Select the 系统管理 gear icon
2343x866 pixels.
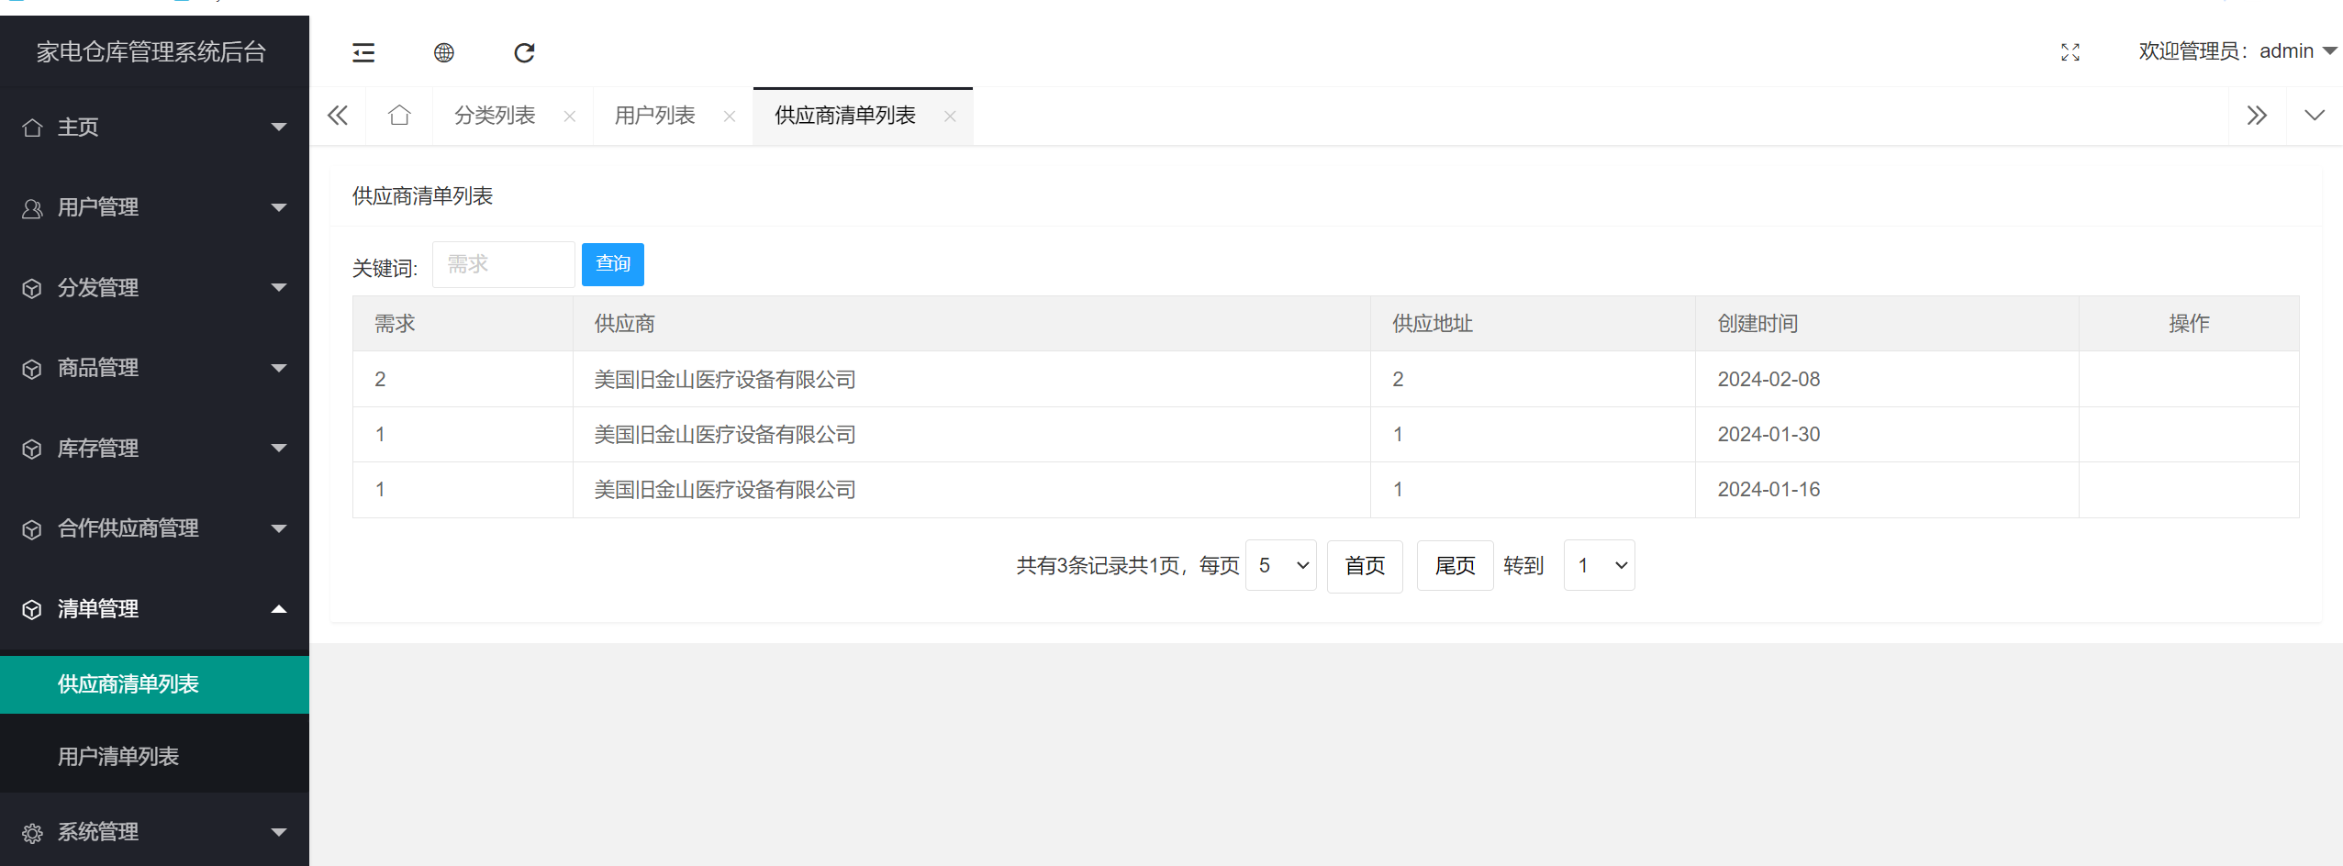tap(32, 832)
